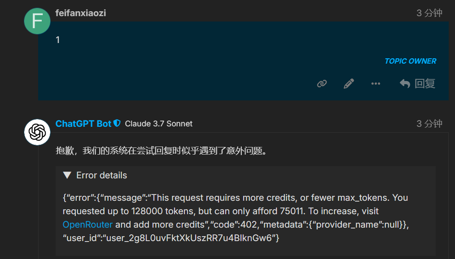Follow the OpenRouter hyperlink
The height and width of the screenshot is (259, 455).
[87, 224]
